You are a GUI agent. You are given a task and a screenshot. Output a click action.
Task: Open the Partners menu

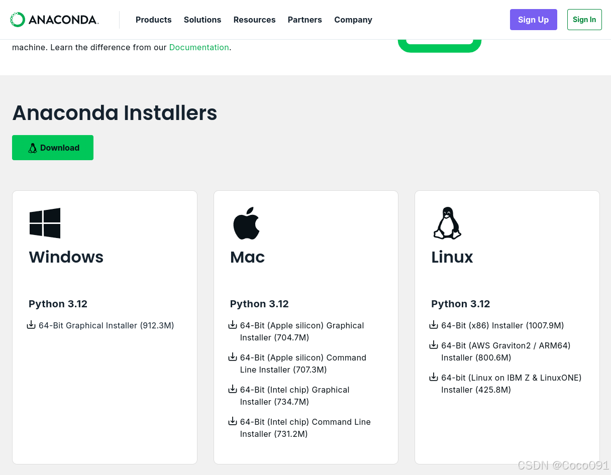pyautogui.click(x=305, y=20)
